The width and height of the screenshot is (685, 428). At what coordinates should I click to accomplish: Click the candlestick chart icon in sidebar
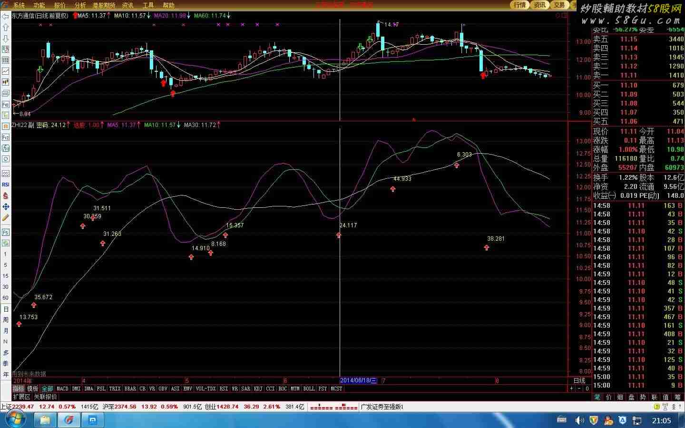pyautogui.click(x=6, y=82)
